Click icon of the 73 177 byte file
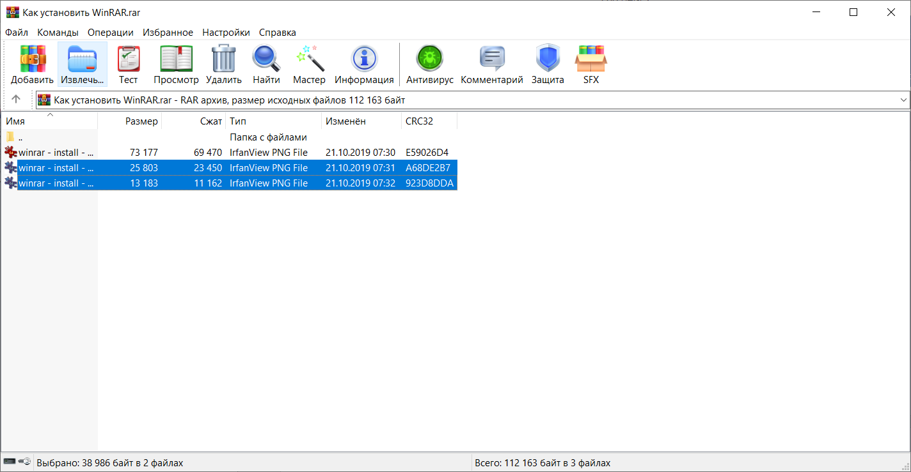 10,153
